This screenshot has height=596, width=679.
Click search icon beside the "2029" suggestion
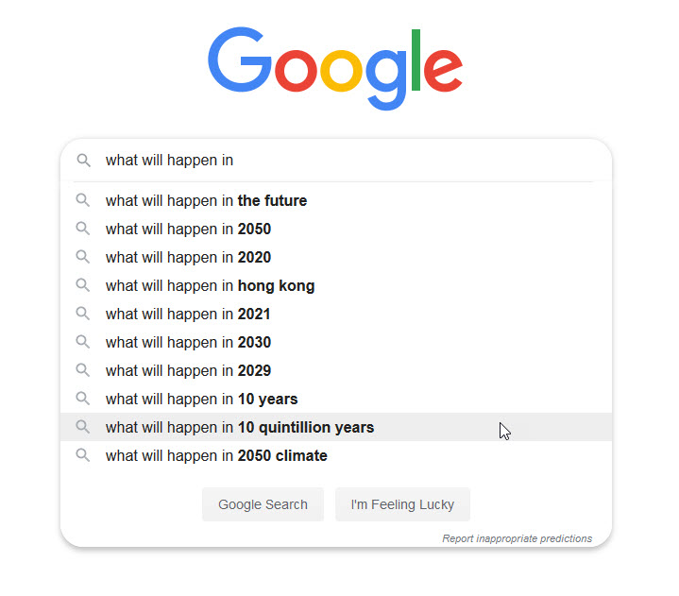click(x=84, y=370)
